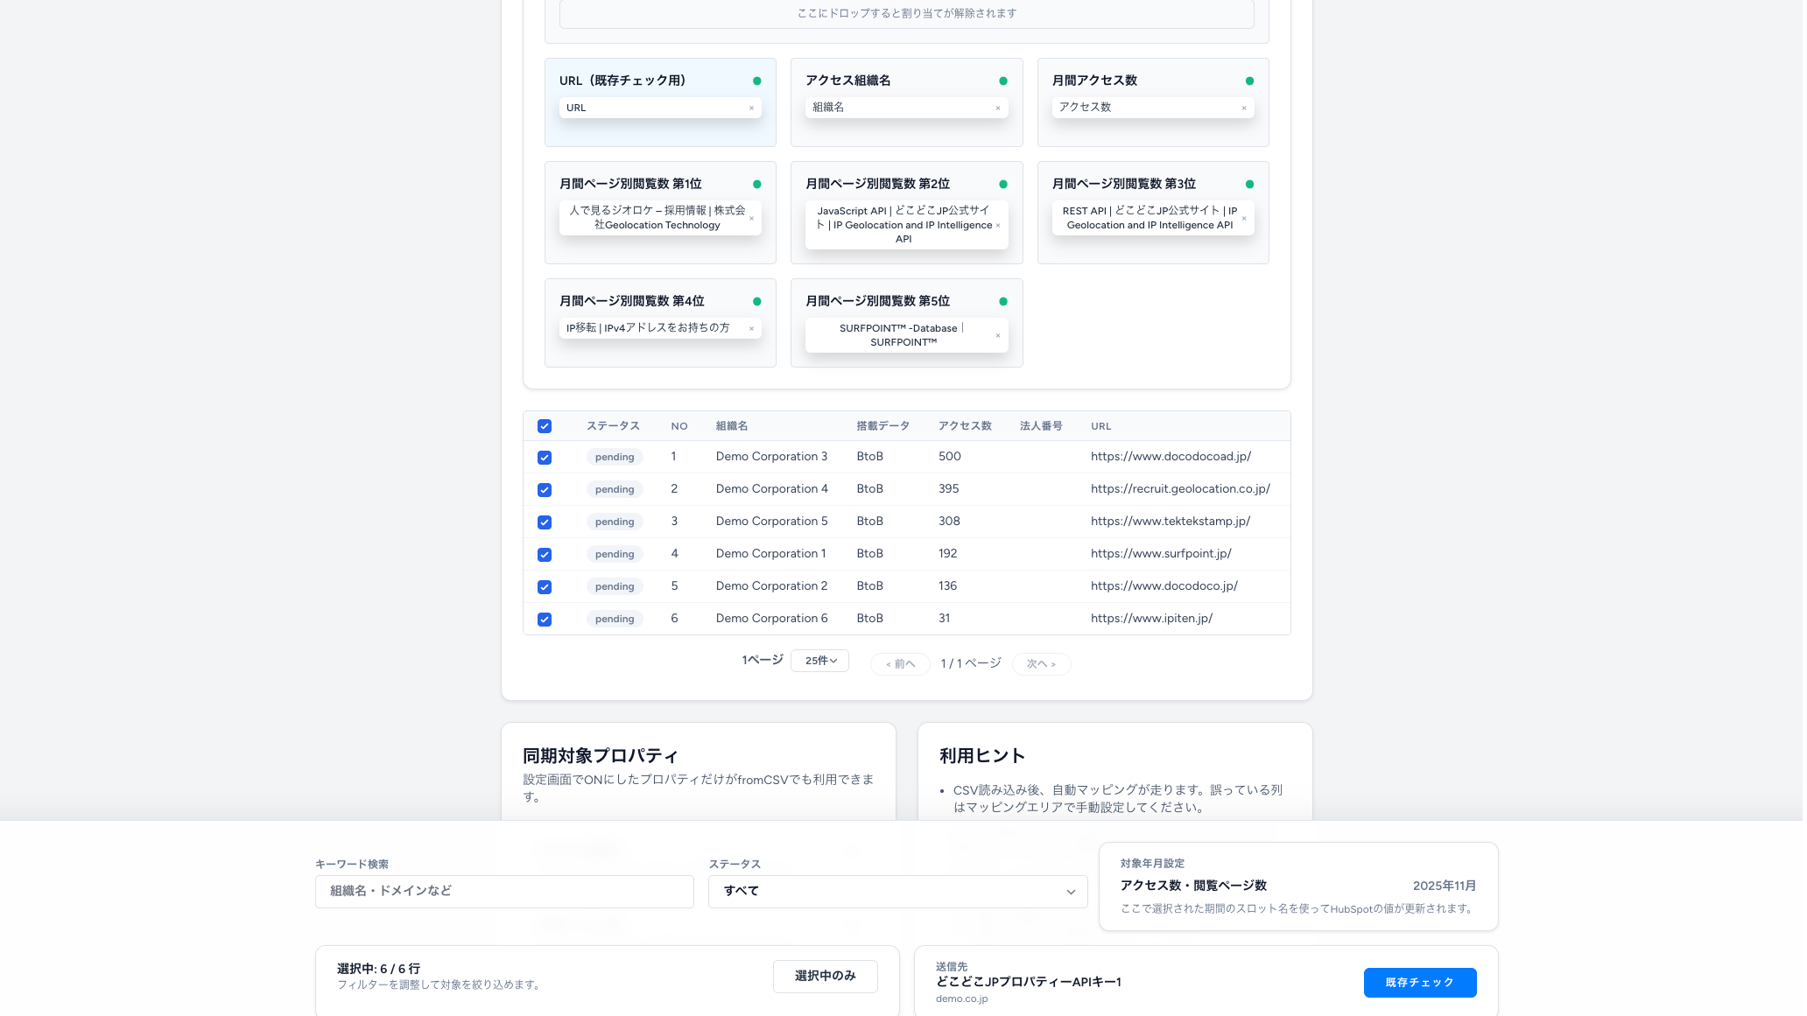Click Demo Corporation 1 name cell

click(x=770, y=554)
